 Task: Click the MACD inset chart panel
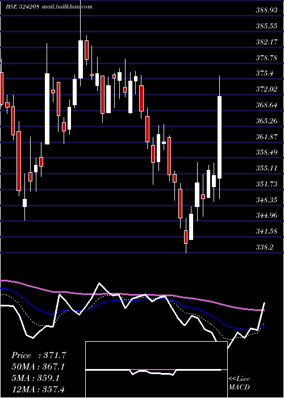(156, 370)
